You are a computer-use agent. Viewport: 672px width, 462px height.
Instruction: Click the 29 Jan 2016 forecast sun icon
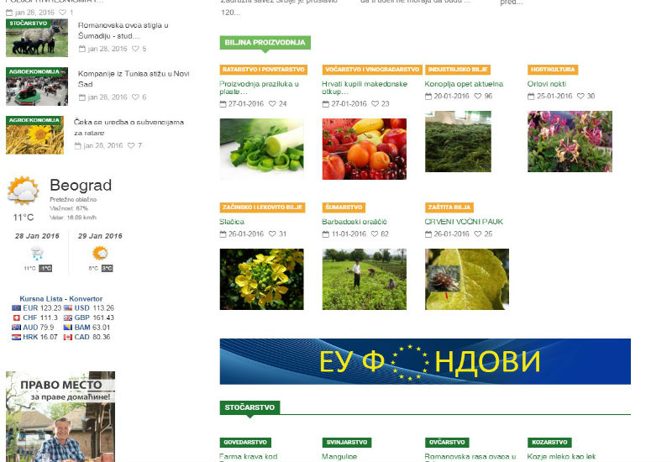(100, 254)
